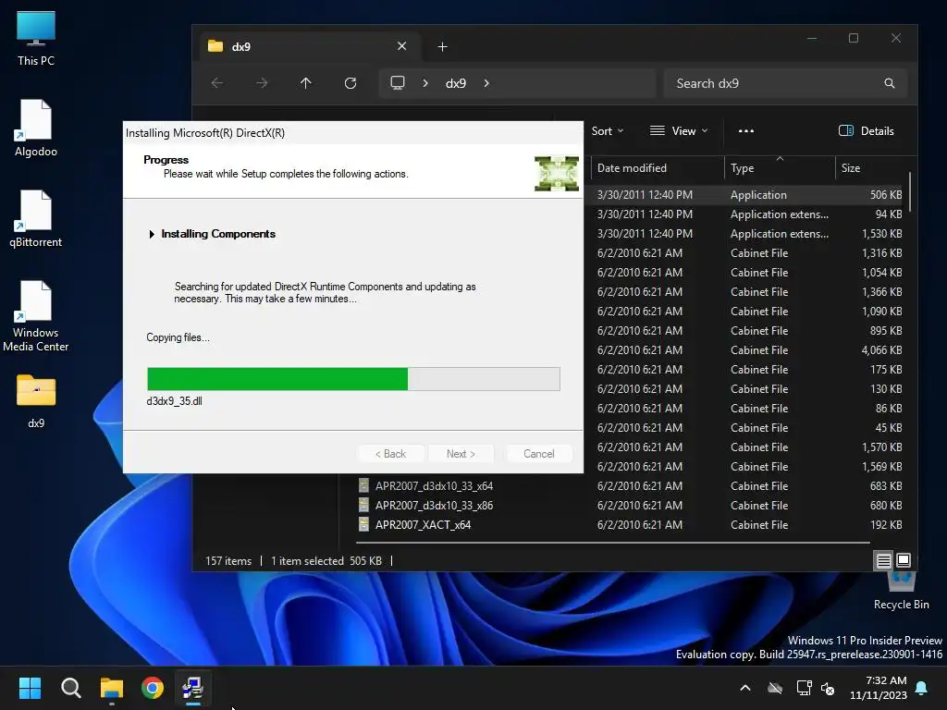Open the Sort dropdown
Screen dimensions: 947x710
[x=607, y=131]
